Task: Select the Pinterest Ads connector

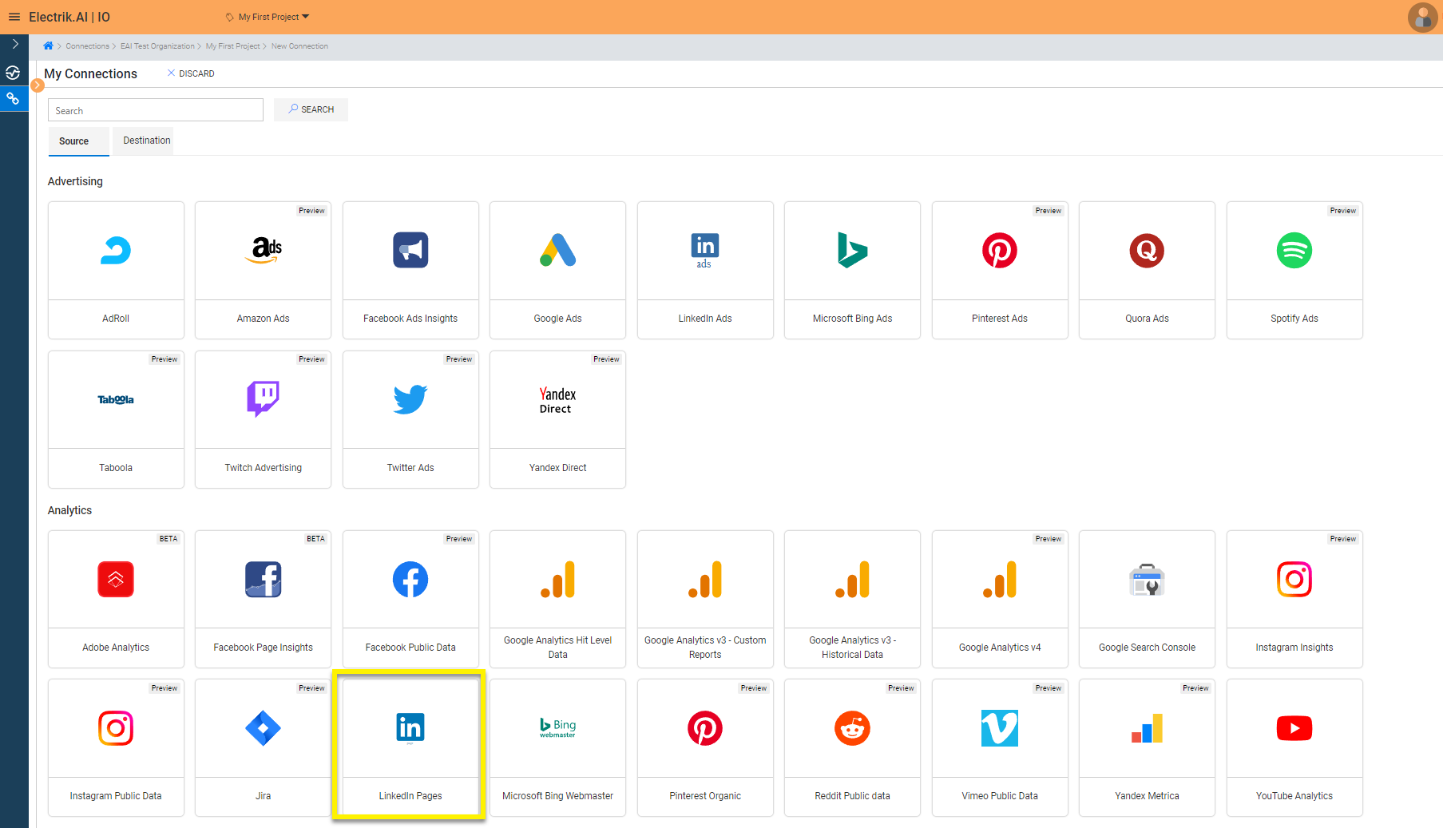Action: point(1000,270)
